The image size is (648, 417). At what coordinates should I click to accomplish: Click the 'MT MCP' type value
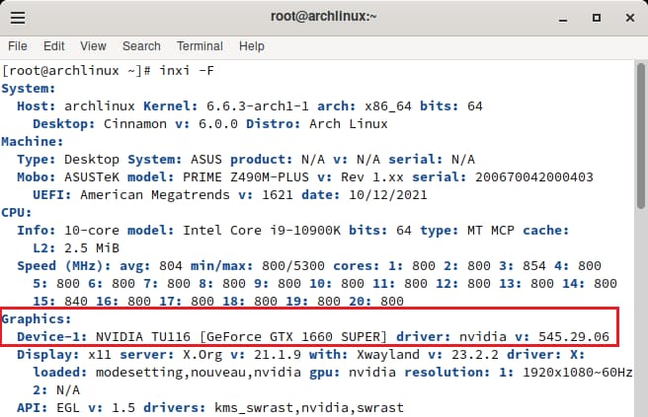click(x=491, y=230)
